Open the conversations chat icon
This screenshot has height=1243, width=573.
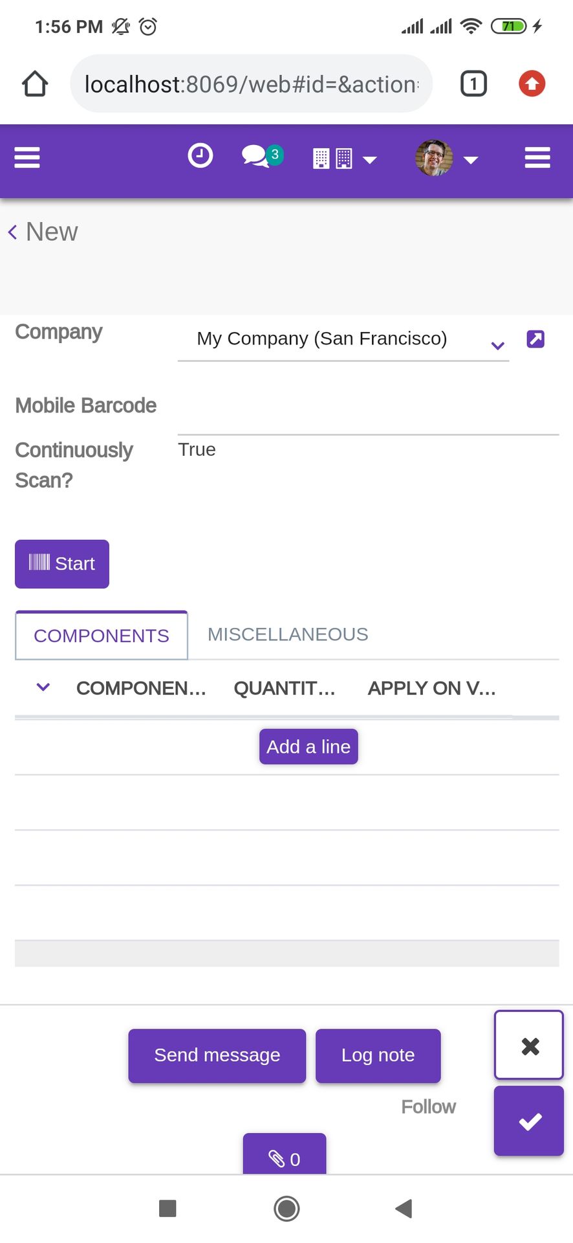pyautogui.click(x=257, y=156)
